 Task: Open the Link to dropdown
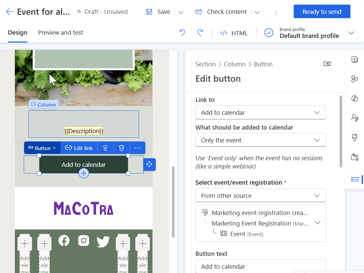point(260,112)
